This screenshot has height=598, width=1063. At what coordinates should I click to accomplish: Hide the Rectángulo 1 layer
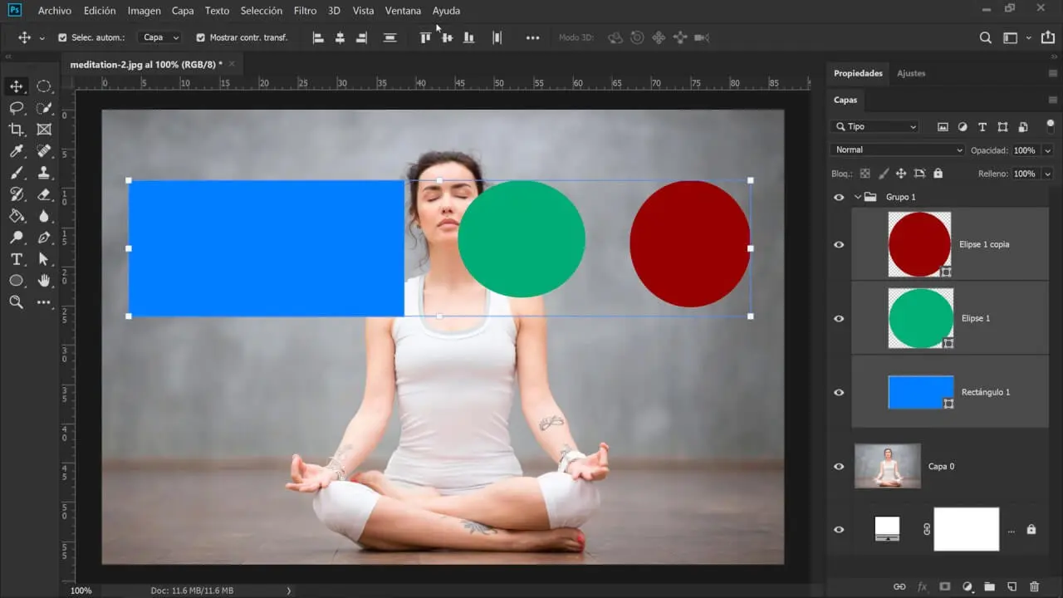click(x=839, y=392)
